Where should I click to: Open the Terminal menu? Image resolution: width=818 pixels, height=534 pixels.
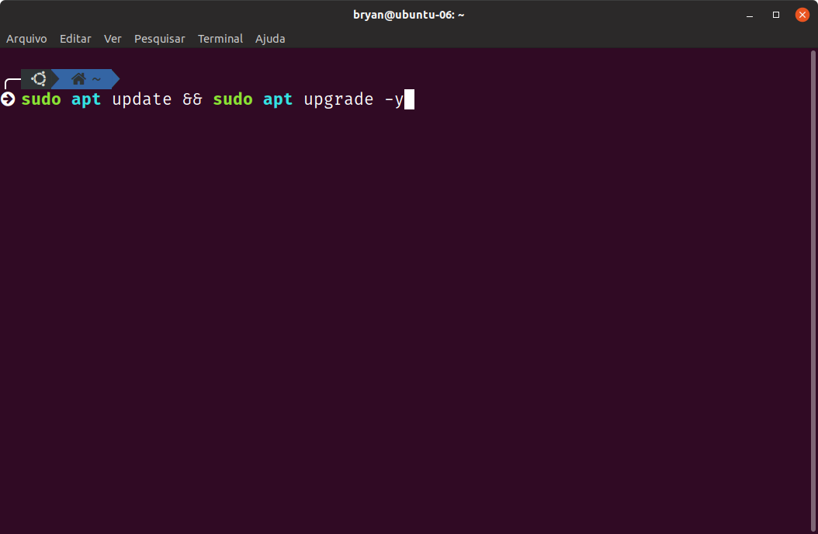click(x=220, y=39)
